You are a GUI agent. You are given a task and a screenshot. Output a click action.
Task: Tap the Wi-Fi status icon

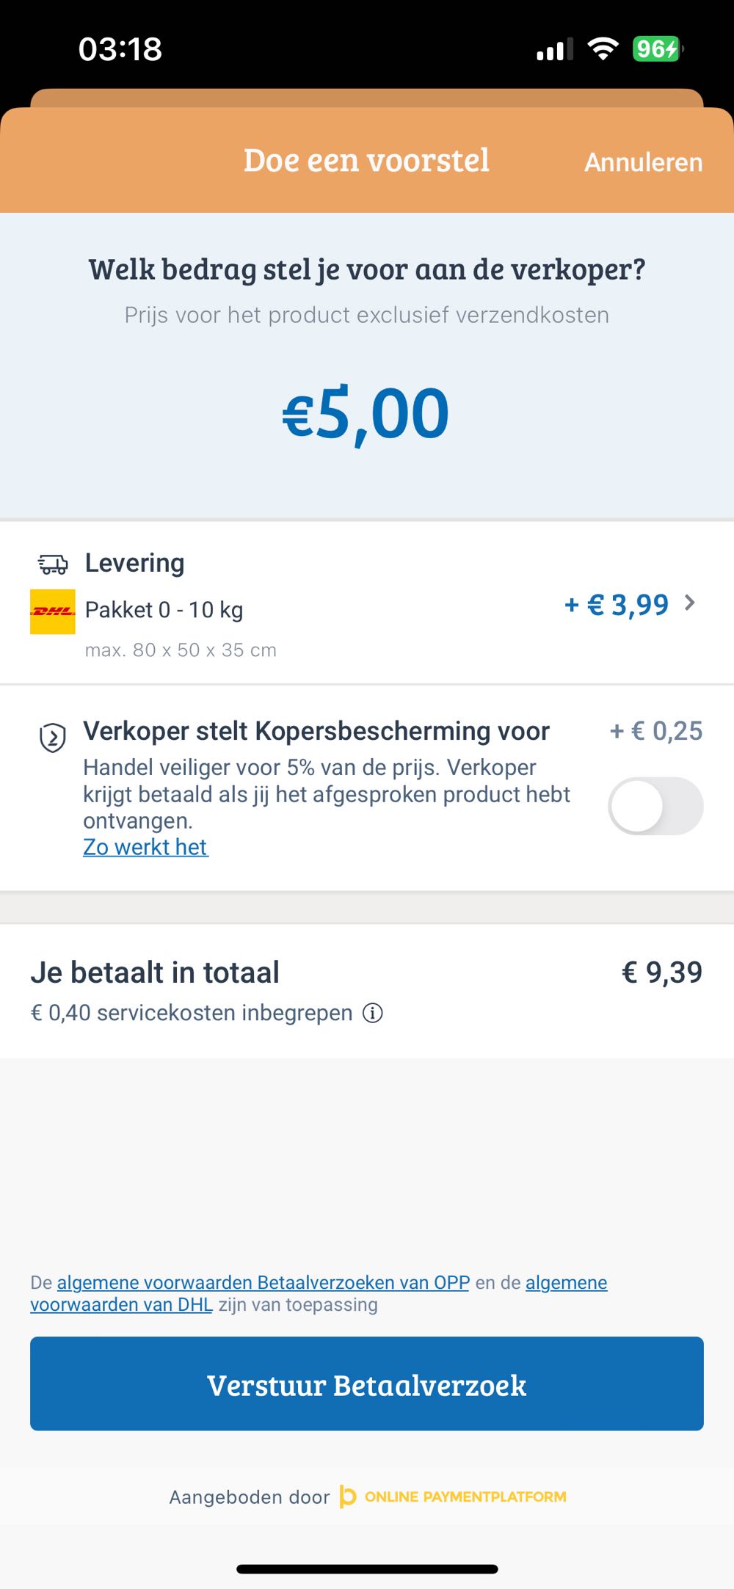pos(603,49)
